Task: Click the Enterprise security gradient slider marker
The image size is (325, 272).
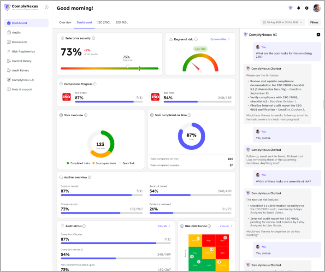Action: coord(128,67)
